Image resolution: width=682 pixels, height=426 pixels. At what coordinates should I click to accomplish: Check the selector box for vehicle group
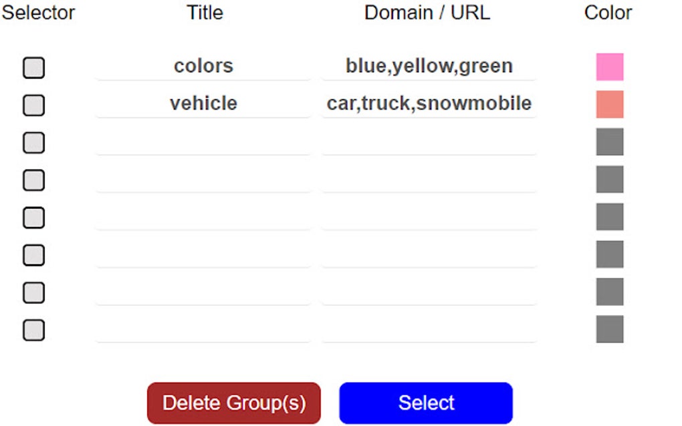[x=33, y=105]
